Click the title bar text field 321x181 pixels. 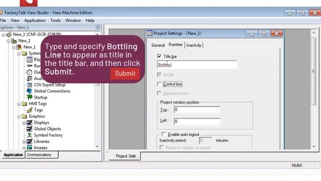click(197, 65)
